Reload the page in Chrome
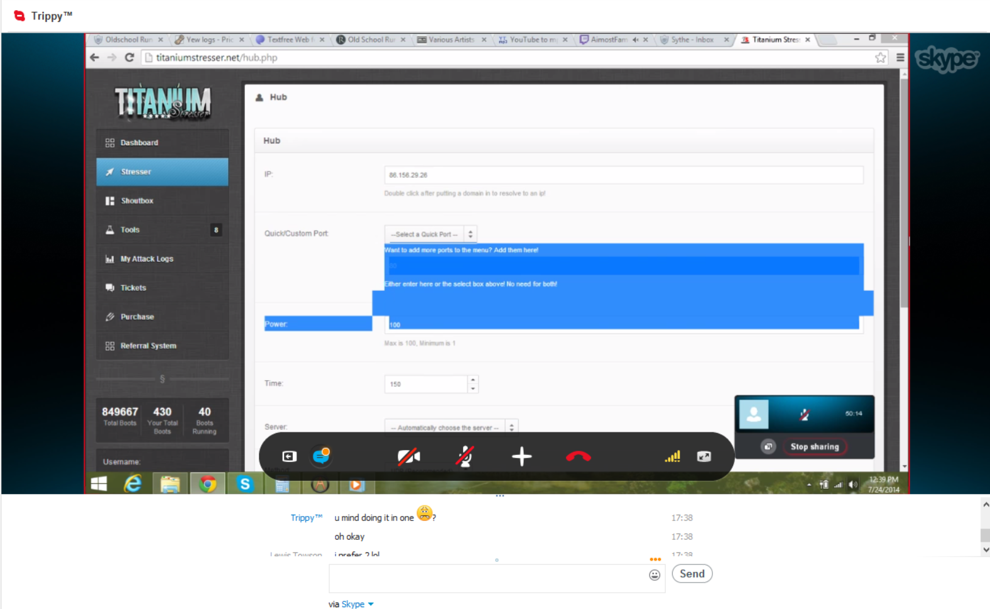 coord(129,57)
